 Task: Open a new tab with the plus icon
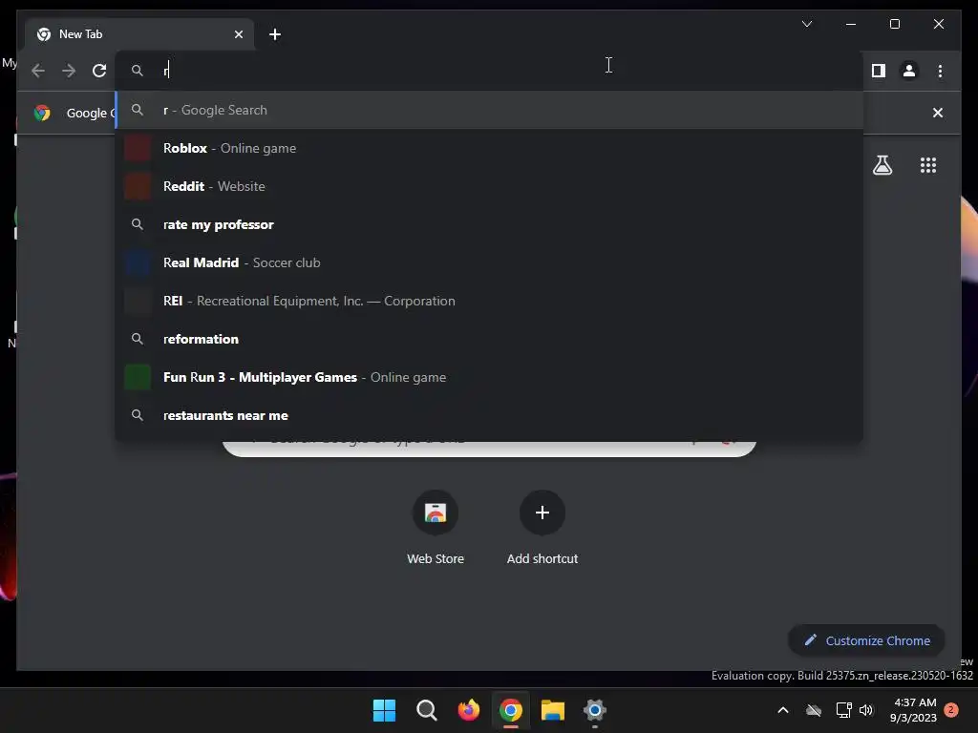[x=275, y=34]
